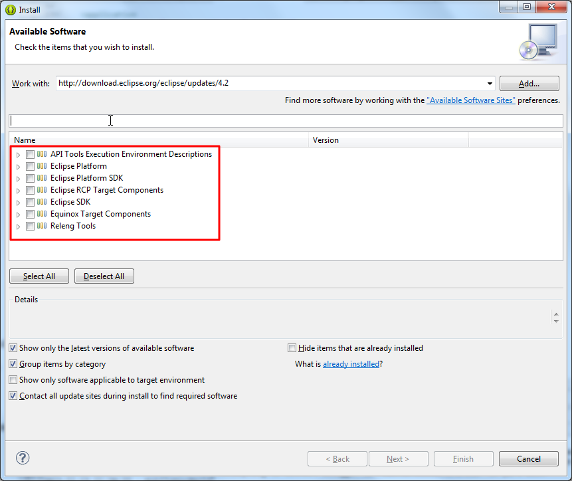The height and width of the screenshot is (481, 572).
Task: Click the help question mark icon
Action: (23, 458)
